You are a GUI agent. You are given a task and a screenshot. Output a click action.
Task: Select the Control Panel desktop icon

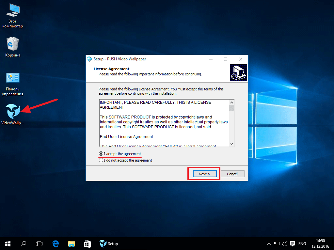[x=13, y=78]
